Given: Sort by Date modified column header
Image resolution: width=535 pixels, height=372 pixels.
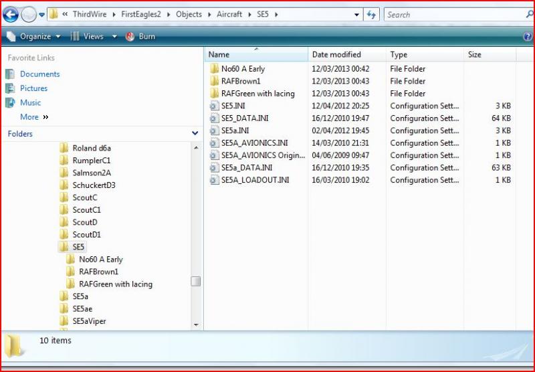Looking at the screenshot, I should [347, 55].
